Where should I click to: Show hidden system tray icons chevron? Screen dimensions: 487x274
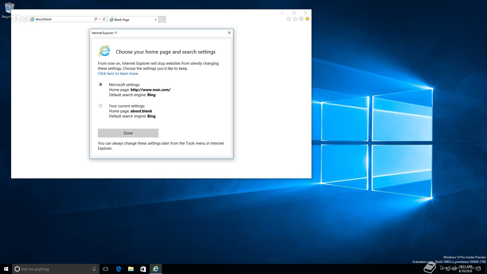click(x=442, y=268)
